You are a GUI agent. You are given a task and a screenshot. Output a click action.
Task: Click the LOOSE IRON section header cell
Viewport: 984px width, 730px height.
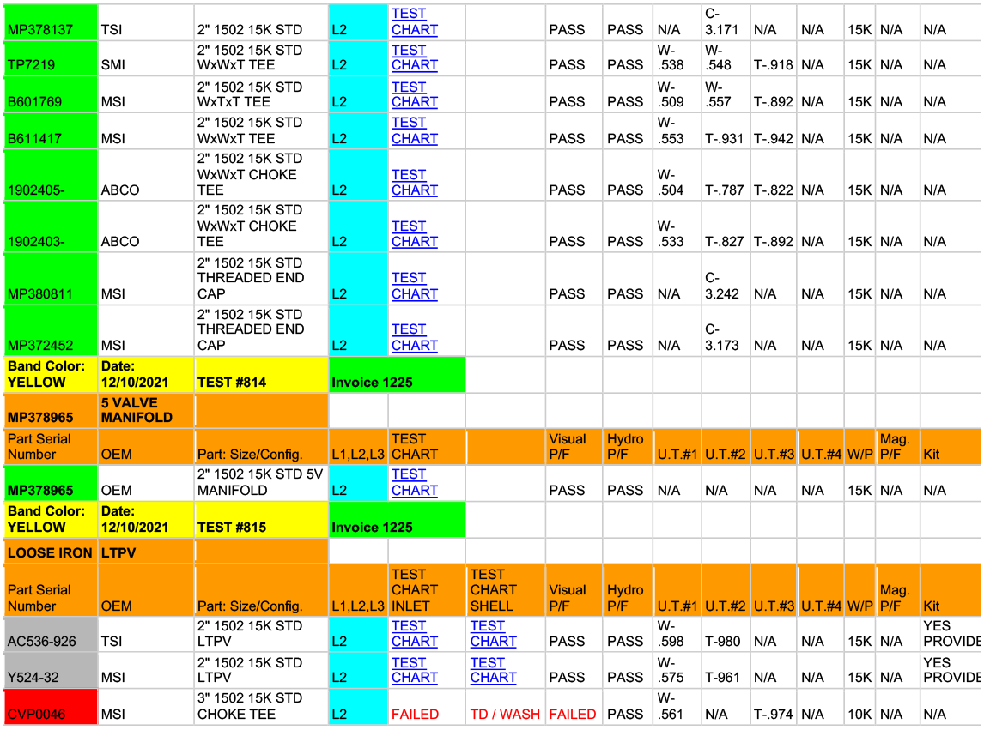tap(50, 552)
